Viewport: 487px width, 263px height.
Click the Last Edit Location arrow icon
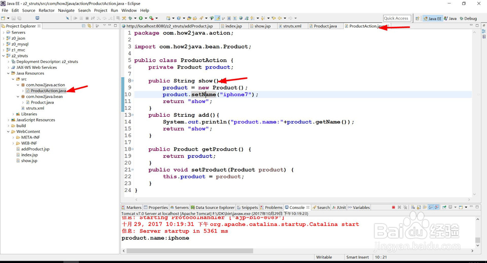[x=274, y=18]
